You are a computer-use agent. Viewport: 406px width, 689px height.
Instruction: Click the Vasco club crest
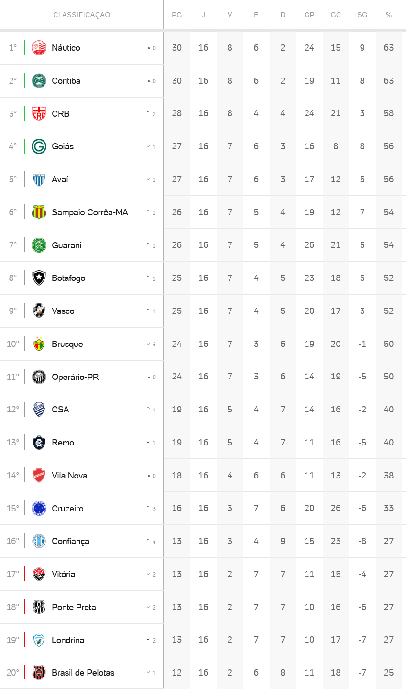tap(39, 311)
